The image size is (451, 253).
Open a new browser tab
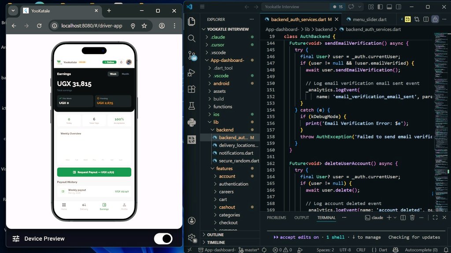pos(109,11)
